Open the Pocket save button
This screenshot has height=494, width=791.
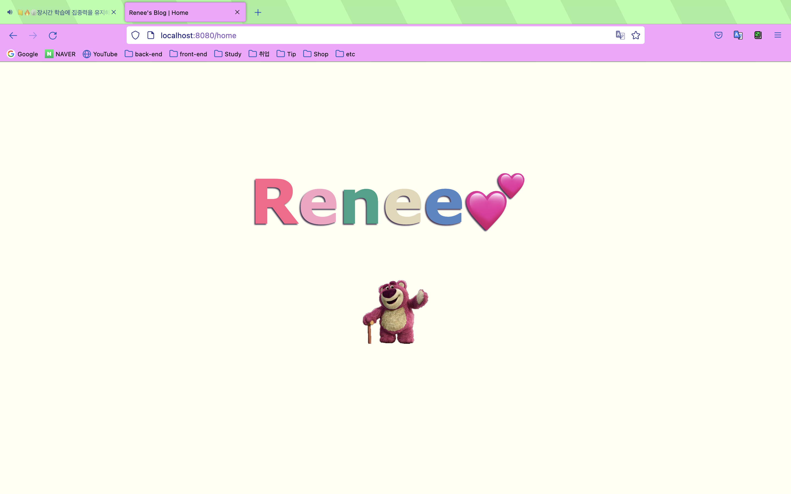point(718,35)
